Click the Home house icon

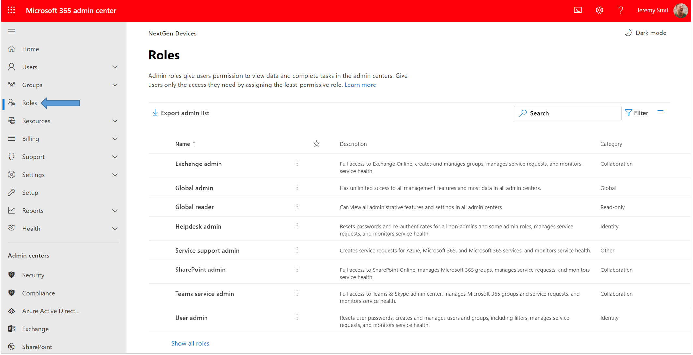[x=12, y=49]
